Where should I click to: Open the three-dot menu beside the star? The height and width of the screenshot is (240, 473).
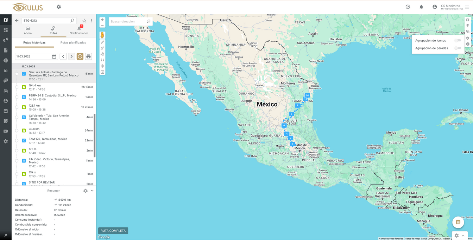pos(91,21)
